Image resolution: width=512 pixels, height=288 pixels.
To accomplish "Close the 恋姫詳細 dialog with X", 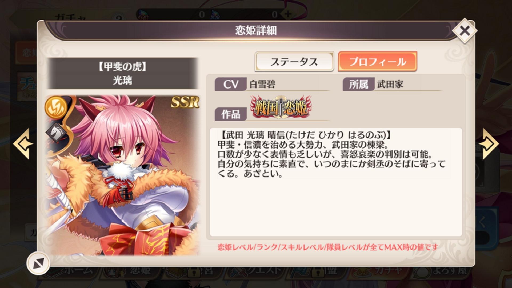I will point(465,31).
